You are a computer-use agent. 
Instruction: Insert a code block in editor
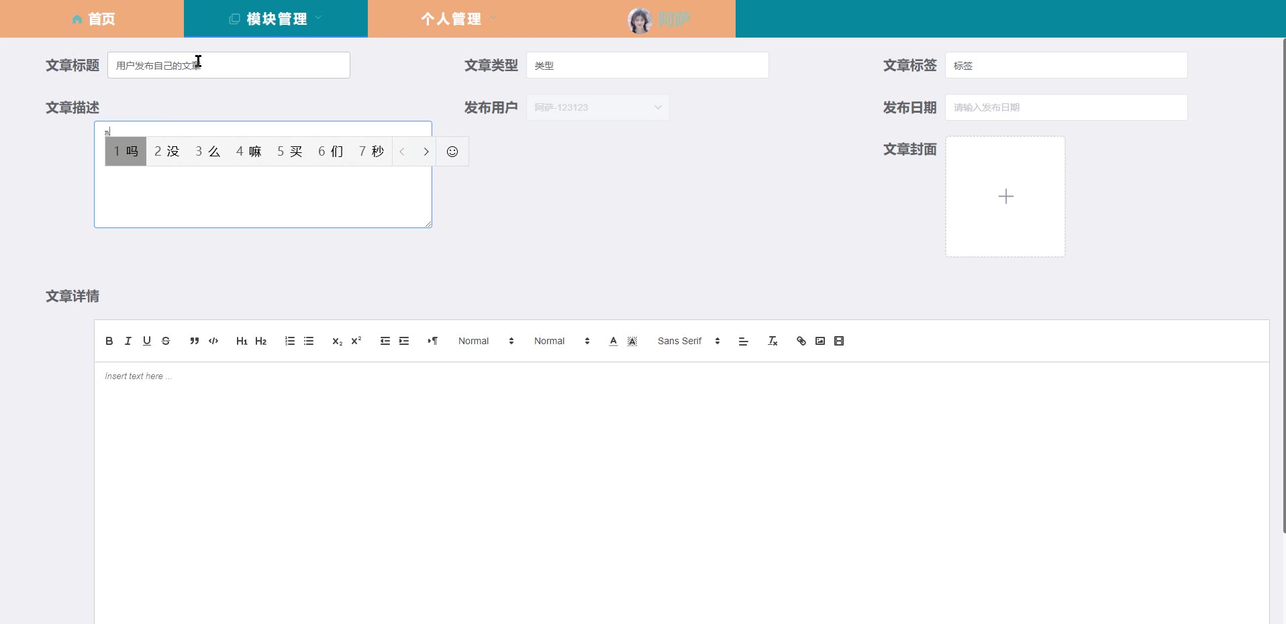coord(213,341)
